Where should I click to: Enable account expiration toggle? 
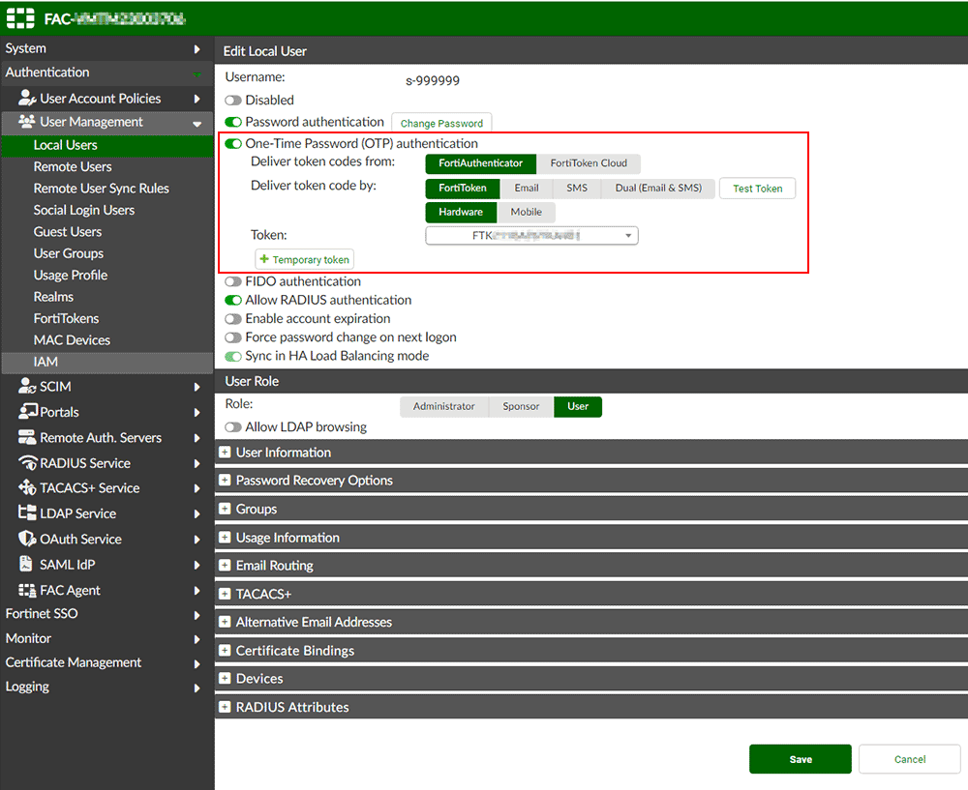coord(232,319)
